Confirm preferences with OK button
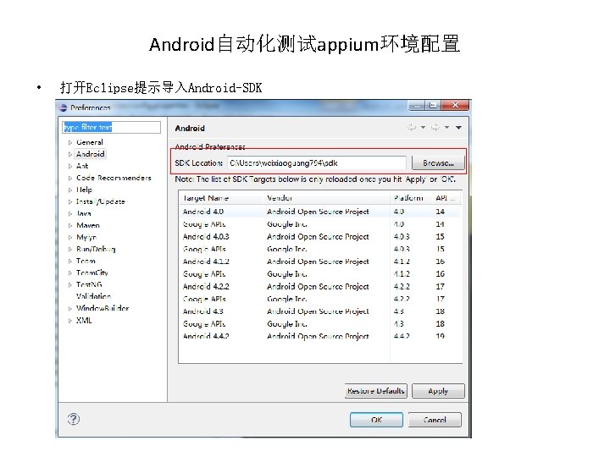This screenshot has width=610, height=457. point(376,420)
